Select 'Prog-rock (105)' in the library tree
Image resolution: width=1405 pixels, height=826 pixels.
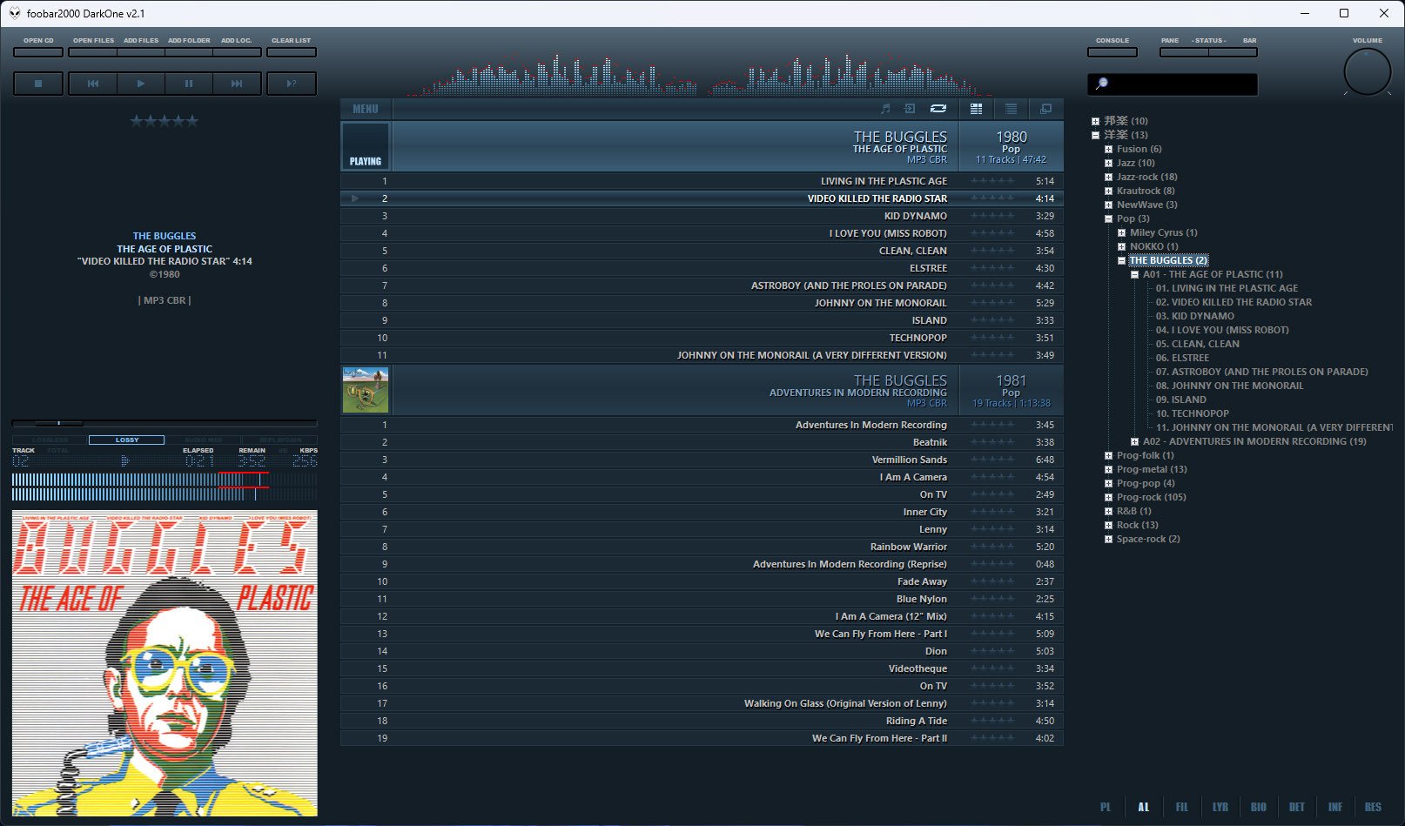[x=1152, y=497]
